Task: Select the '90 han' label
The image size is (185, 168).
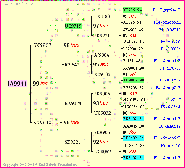Action: [x=130, y=94]
